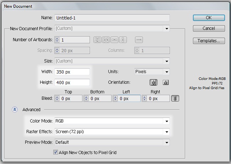
Task: Open the New Document Profile dropdown
Action: [166, 28]
